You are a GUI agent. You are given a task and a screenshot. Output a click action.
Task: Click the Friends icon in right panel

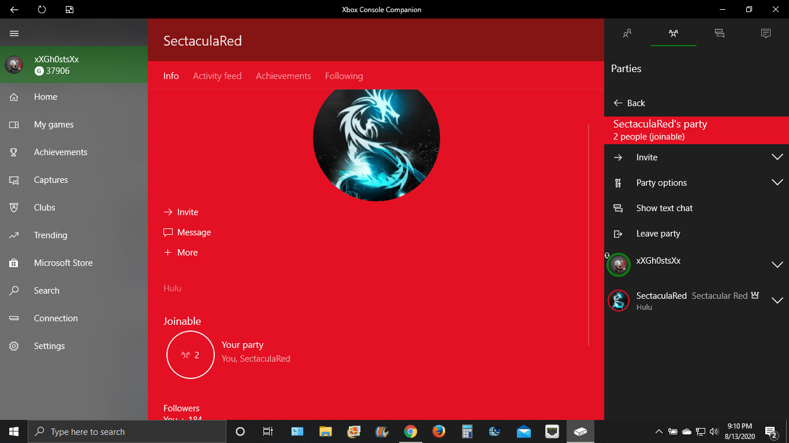click(627, 33)
